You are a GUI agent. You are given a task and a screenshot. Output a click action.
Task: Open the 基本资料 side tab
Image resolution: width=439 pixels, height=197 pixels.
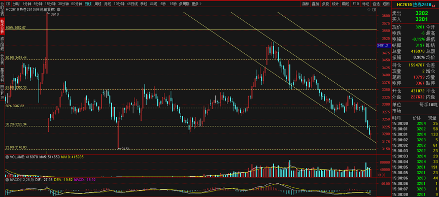click(x=2, y=74)
